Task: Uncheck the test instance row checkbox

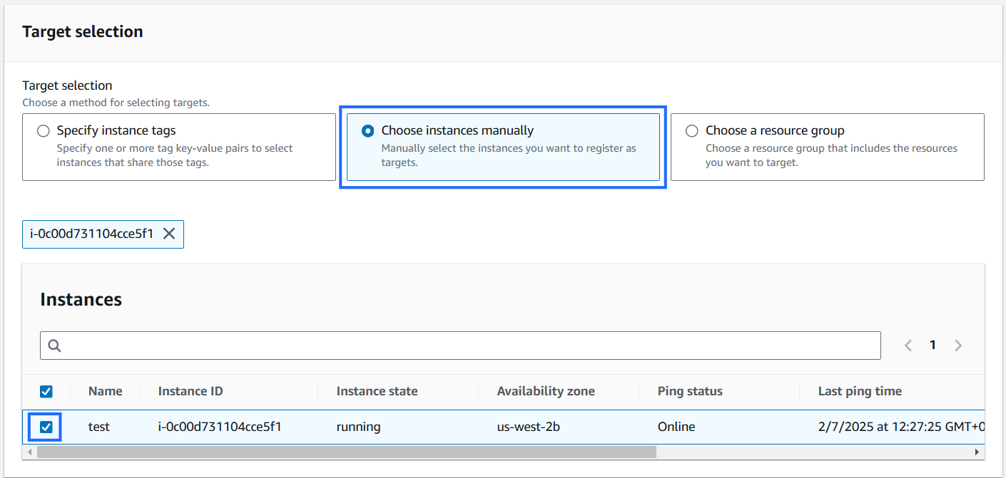Action: point(46,427)
